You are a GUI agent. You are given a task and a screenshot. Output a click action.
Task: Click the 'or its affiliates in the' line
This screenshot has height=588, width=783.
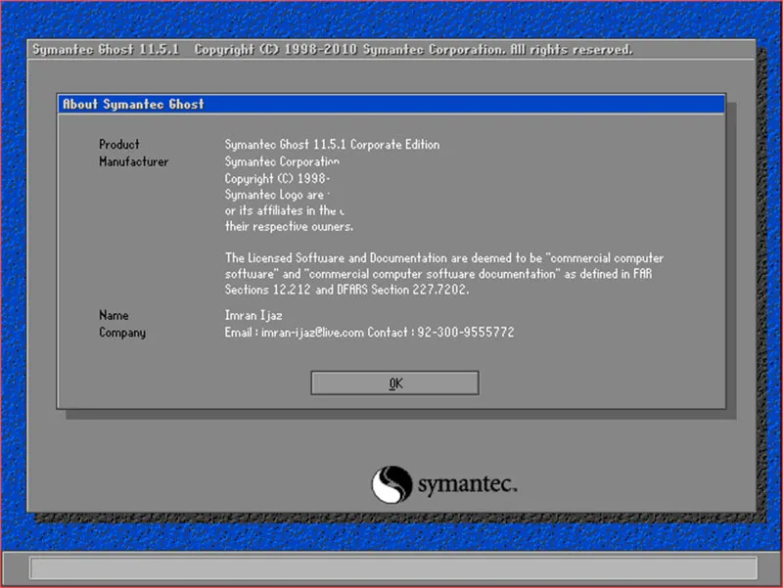tap(284, 210)
